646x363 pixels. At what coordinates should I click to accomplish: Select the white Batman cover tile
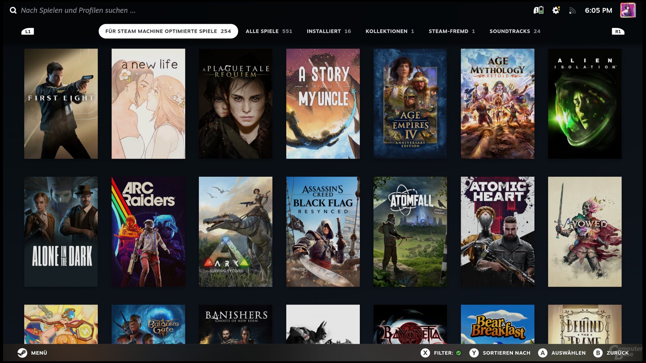coord(323,324)
